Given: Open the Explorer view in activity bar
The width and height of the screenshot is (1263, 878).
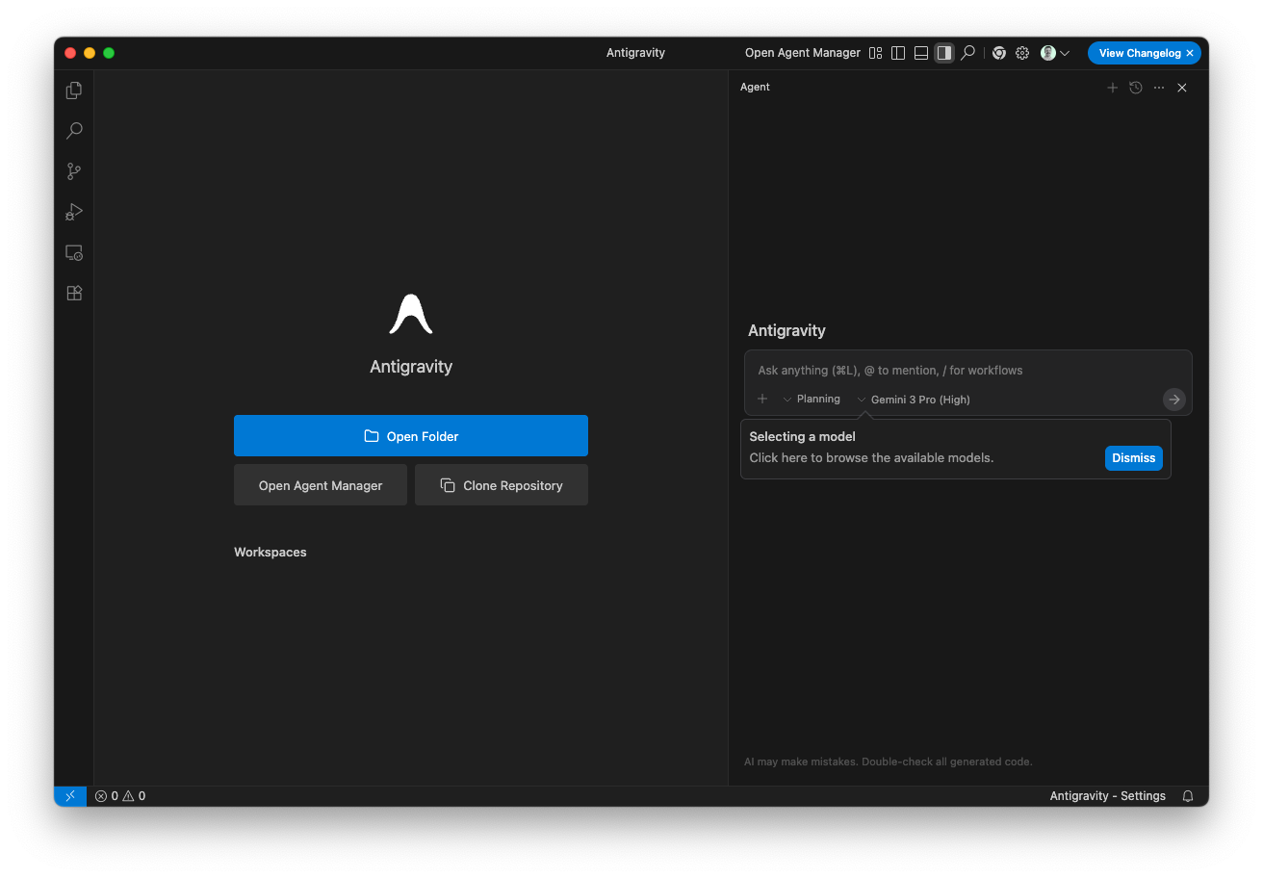Looking at the screenshot, I should pos(74,90).
